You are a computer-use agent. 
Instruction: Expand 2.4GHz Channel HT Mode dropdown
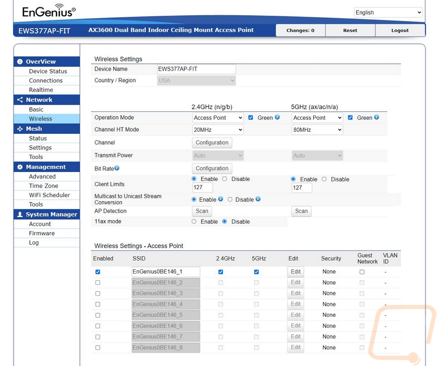point(218,130)
